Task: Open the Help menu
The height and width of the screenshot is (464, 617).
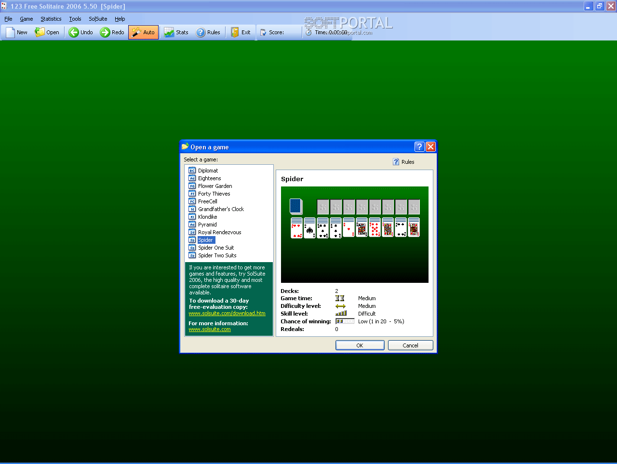Action: point(120,19)
